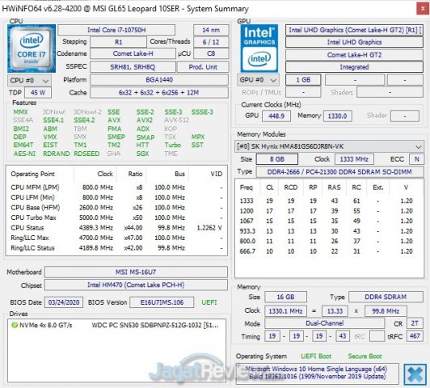Click the Comet Lake-H GT2 GPU field

tap(354, 55)
